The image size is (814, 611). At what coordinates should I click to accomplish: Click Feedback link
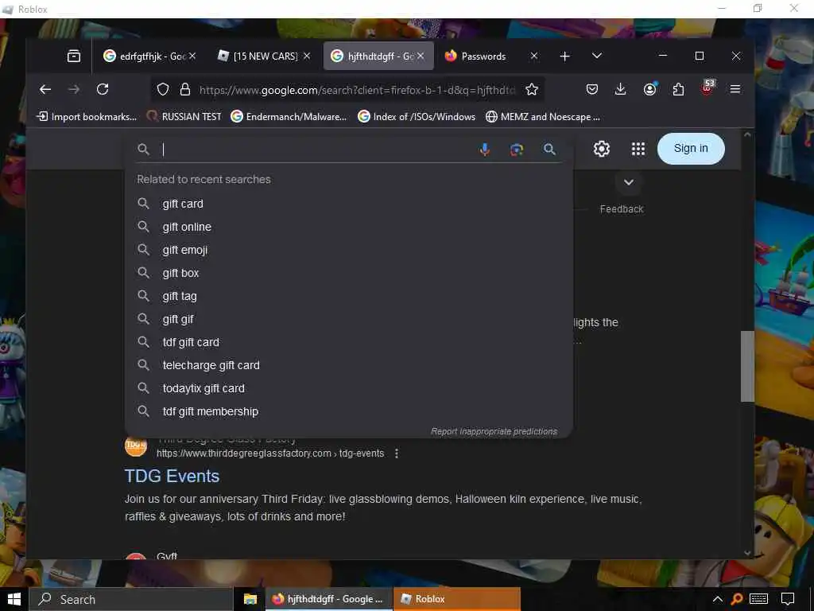(622, 209)
